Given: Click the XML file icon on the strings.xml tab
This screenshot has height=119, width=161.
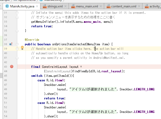Looking at the screenshot, I should 45,6.
